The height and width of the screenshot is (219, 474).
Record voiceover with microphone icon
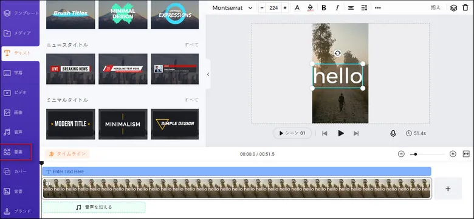tap(393, 133)
